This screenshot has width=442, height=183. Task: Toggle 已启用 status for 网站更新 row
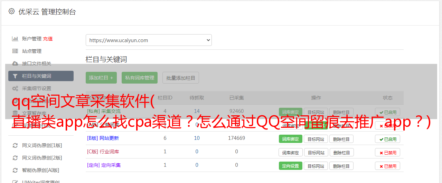388,139
